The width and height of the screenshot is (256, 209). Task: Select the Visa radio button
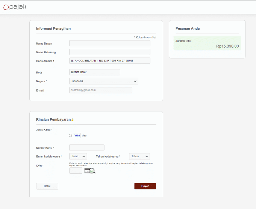coord(70,135)
